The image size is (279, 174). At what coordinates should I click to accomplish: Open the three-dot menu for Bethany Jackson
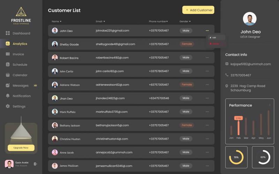click(x=207, y=125)
